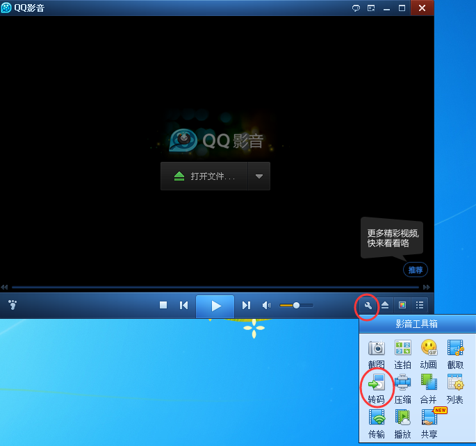Minimize the QQ影音 window

point(386,8)
